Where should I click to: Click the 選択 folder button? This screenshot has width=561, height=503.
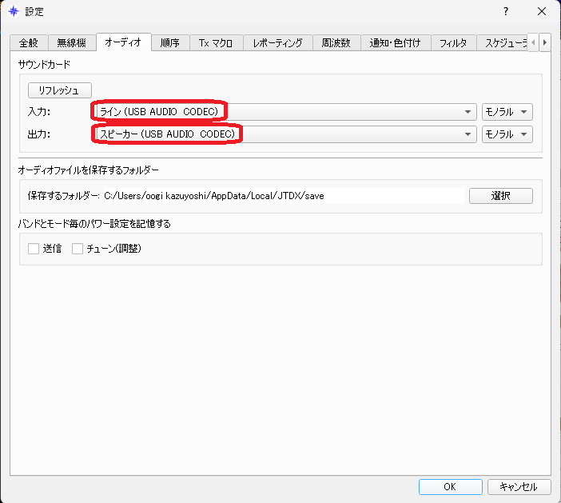[501, 196]
